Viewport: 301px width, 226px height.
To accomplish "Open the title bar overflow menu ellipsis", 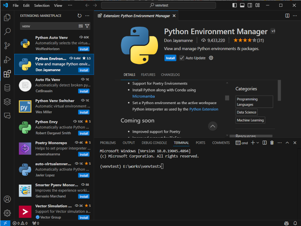I will [70, 5].
